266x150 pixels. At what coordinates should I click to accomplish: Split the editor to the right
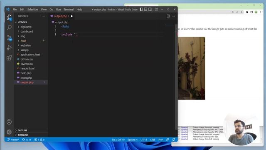(168, 16)
